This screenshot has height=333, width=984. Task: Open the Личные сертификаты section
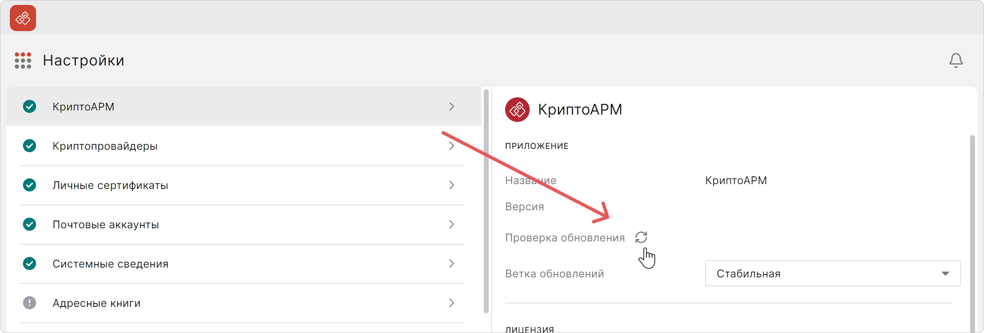click(244, 185)
